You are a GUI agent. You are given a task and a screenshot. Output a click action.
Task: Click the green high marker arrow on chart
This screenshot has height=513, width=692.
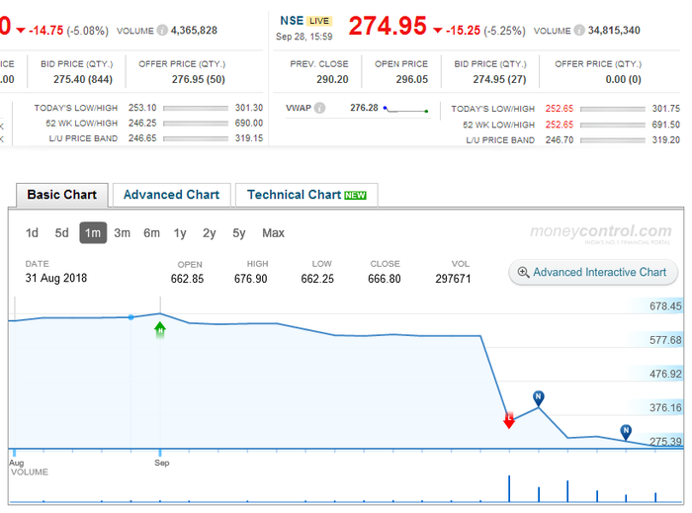pyautogui.click(x=160, y=329)
